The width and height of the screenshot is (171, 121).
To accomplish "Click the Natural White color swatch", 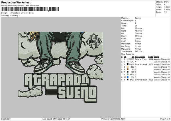I will [x=128, y=59].
